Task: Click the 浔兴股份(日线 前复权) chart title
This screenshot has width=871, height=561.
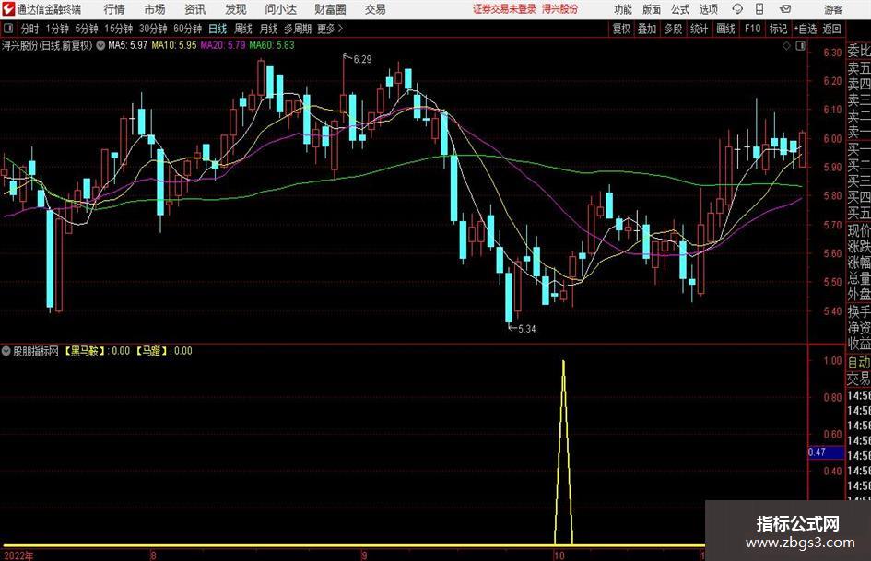Action: click(47, 45)
